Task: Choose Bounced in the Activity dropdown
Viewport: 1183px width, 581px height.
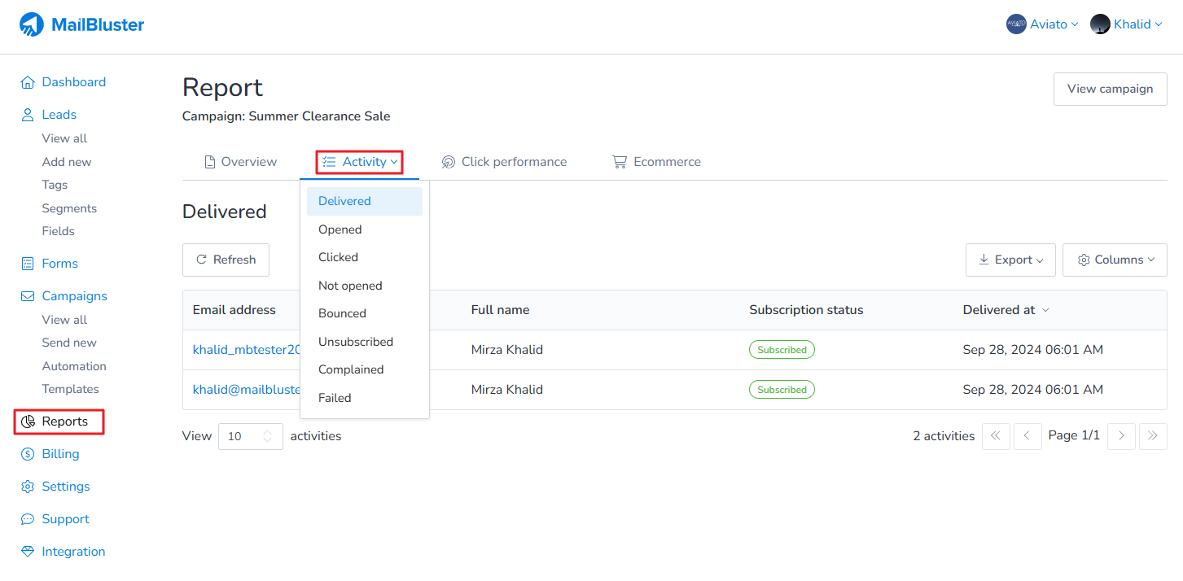Action: [x=342, y=313]
